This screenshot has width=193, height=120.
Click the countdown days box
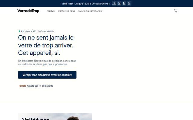point(114,3)
